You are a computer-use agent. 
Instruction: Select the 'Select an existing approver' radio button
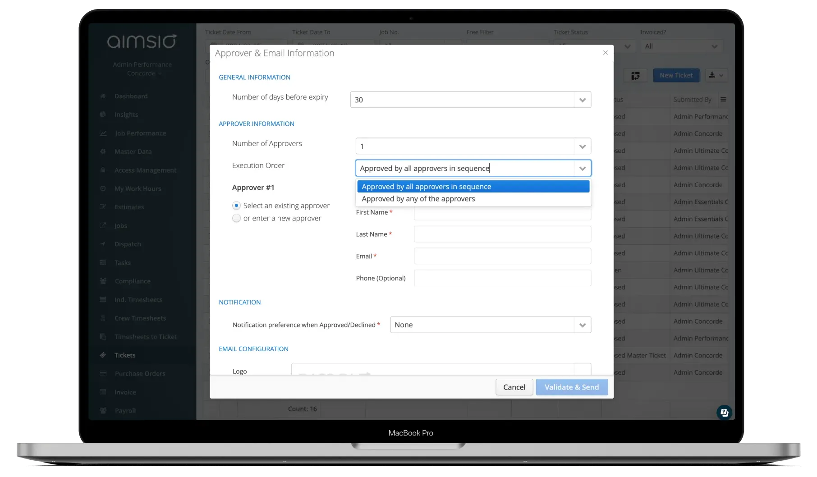click(x=236, y=205)
